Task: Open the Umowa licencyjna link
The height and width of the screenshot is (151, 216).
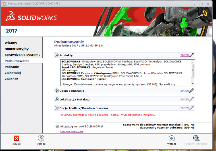Action: (72, 131)
